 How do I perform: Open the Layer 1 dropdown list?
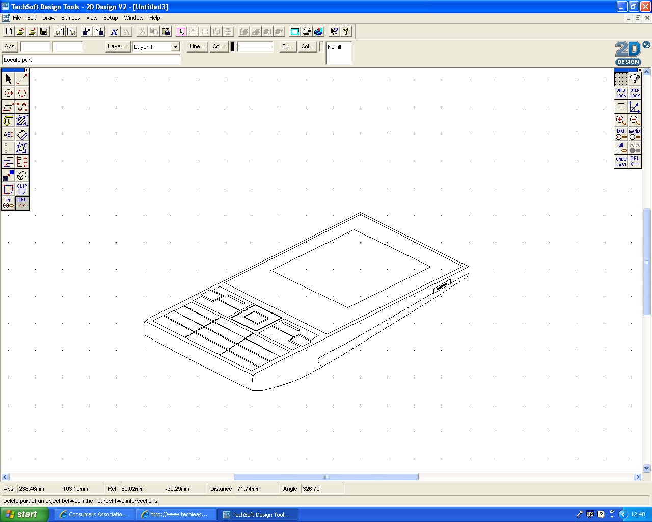point(175,47)
